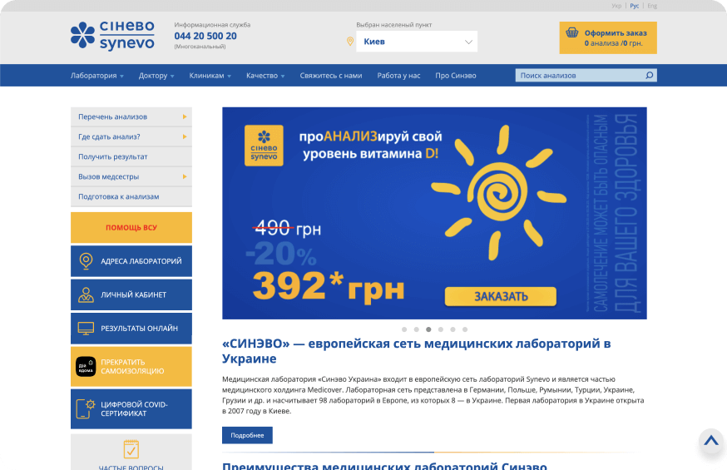Click the ЗАКАЗАТЬ button on banner

point(500,296)
